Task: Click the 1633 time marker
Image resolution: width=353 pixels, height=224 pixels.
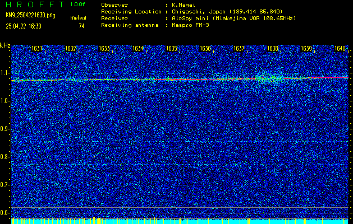Action: click(104, 49)
